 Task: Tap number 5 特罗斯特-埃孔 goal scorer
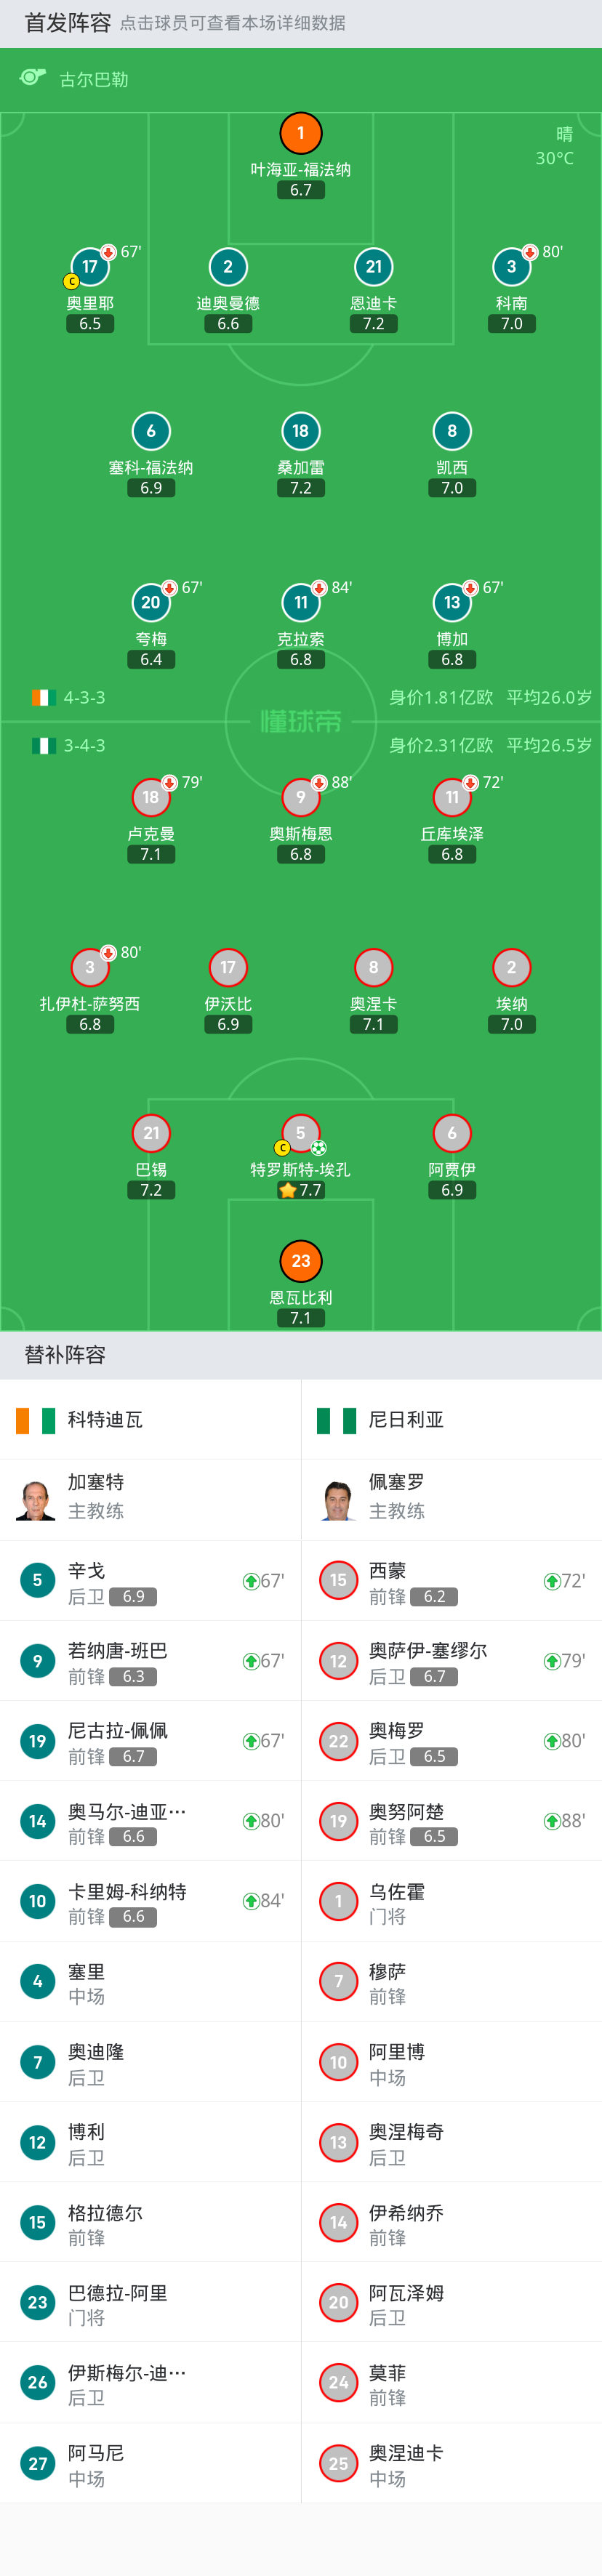coord(301,1133)
